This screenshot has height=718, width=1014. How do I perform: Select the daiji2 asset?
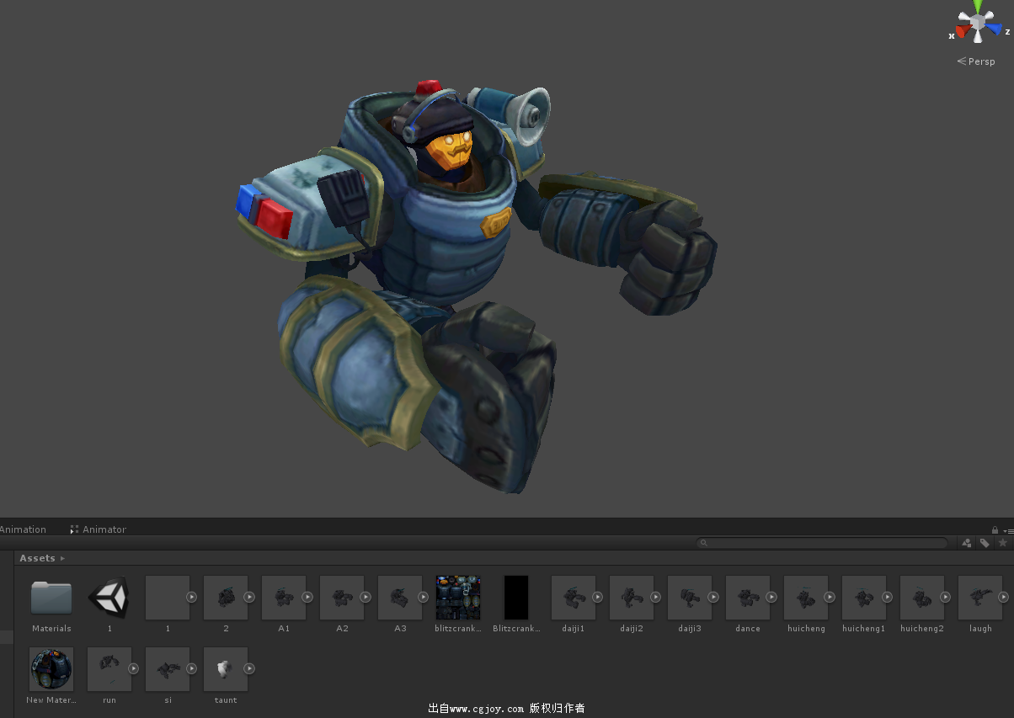click(x=632, y=598)
